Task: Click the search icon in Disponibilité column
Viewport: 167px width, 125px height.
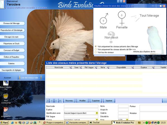Action: [132, 68]
